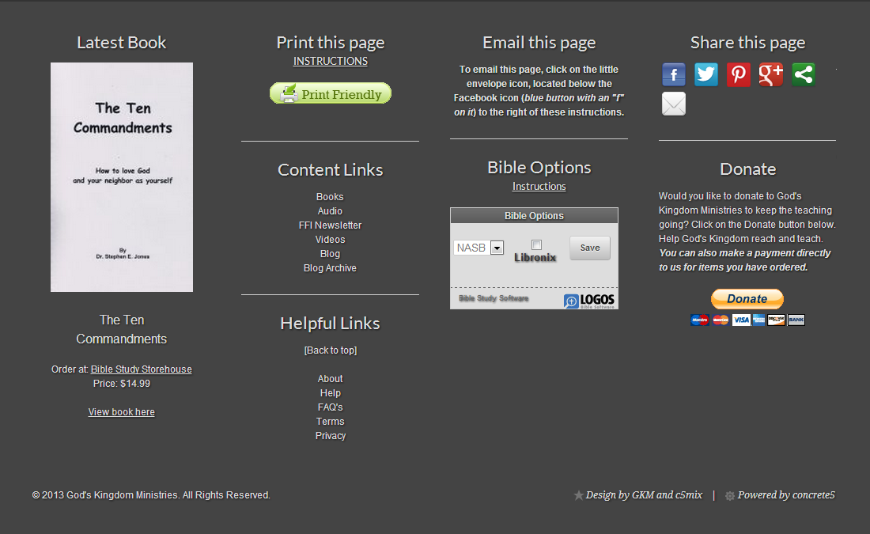Expand the NASB Bible version dropdown
This screenshot has height=534, width=870.
click(497, 248)
